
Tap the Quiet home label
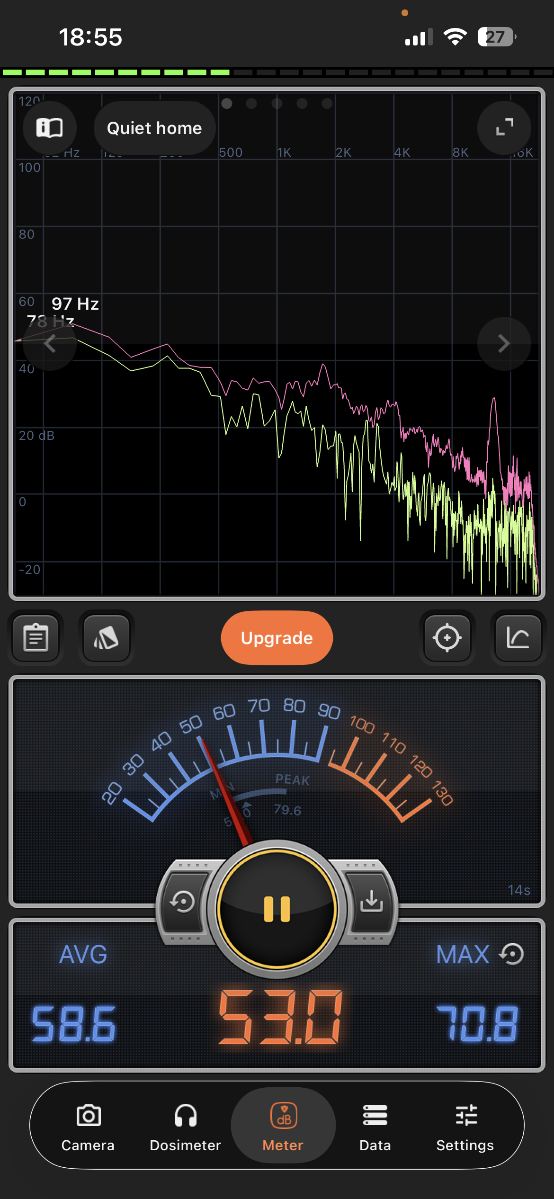[154, 128]
